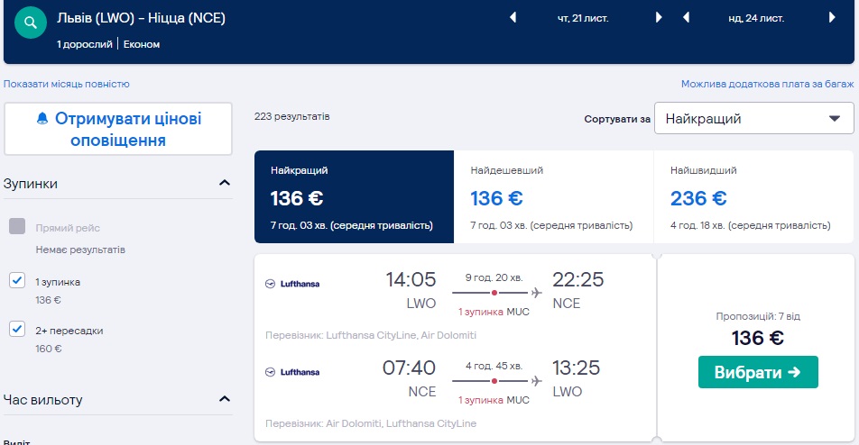Go to next return date arrow
This screenshot has width=859, height=445.
click(x=831, y=17)
